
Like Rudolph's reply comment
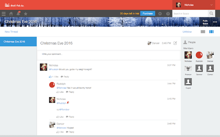click(x=60, y=92)
